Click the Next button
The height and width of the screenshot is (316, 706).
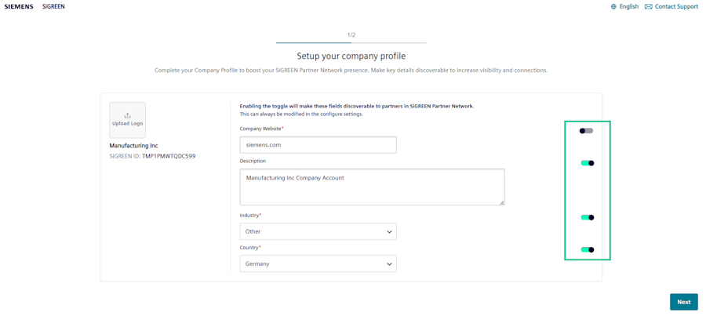point(683,302)
